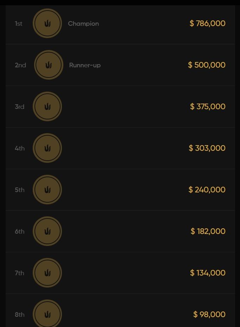240x327 pixels.
Task: Click the 1st place team emblem icon
Action: click(47, 24)
